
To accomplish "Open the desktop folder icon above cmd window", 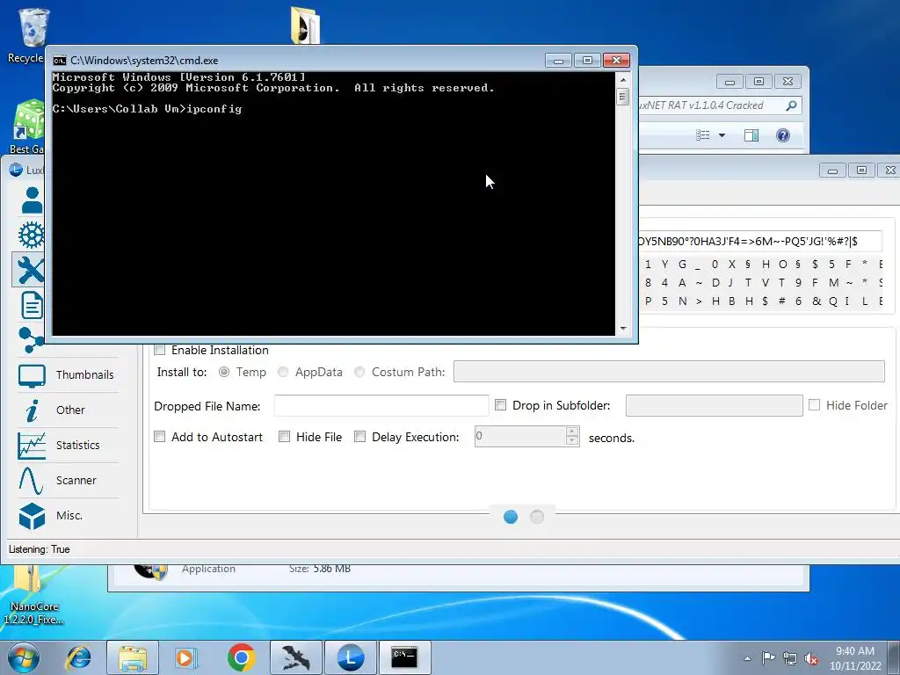I will (305, 25).
